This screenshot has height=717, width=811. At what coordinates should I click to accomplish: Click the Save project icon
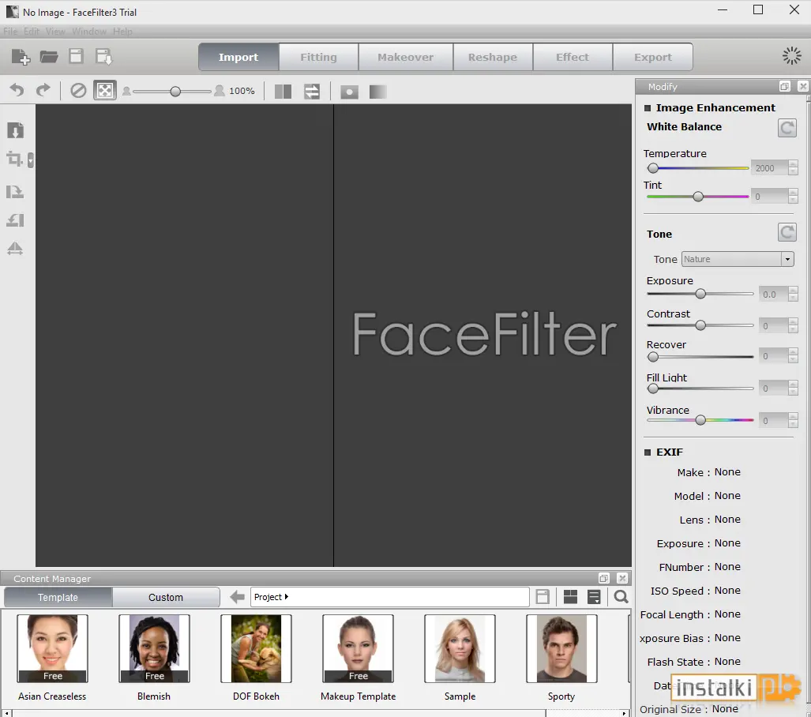[76, 56]
